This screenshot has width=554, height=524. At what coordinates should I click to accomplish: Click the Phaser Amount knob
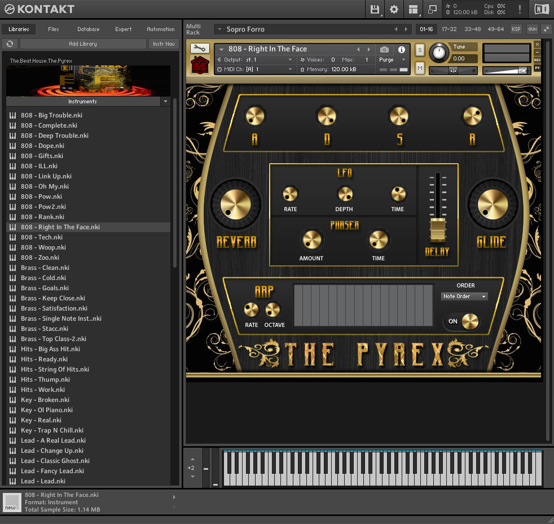tap(312, 240)
